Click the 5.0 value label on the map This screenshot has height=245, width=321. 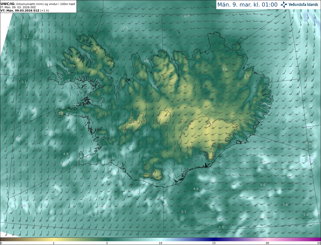click(221, 227)
